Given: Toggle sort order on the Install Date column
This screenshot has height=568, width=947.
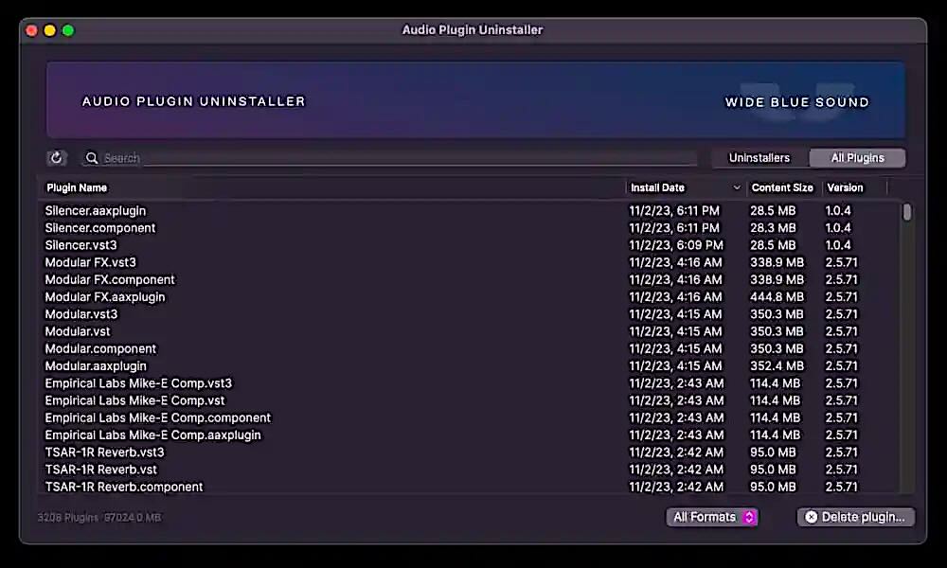Looking at the screenshot, I should pos(658,187).
